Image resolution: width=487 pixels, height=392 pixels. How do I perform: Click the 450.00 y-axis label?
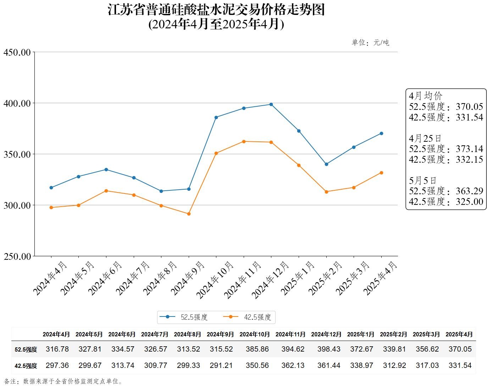[17, 52]
